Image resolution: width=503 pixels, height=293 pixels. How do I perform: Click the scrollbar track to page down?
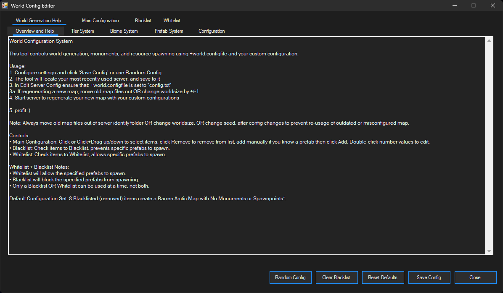pos(489,210)
